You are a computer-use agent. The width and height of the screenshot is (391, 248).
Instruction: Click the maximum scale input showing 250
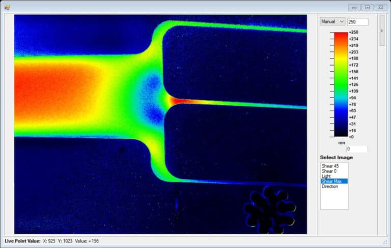[x=357, y=22]
